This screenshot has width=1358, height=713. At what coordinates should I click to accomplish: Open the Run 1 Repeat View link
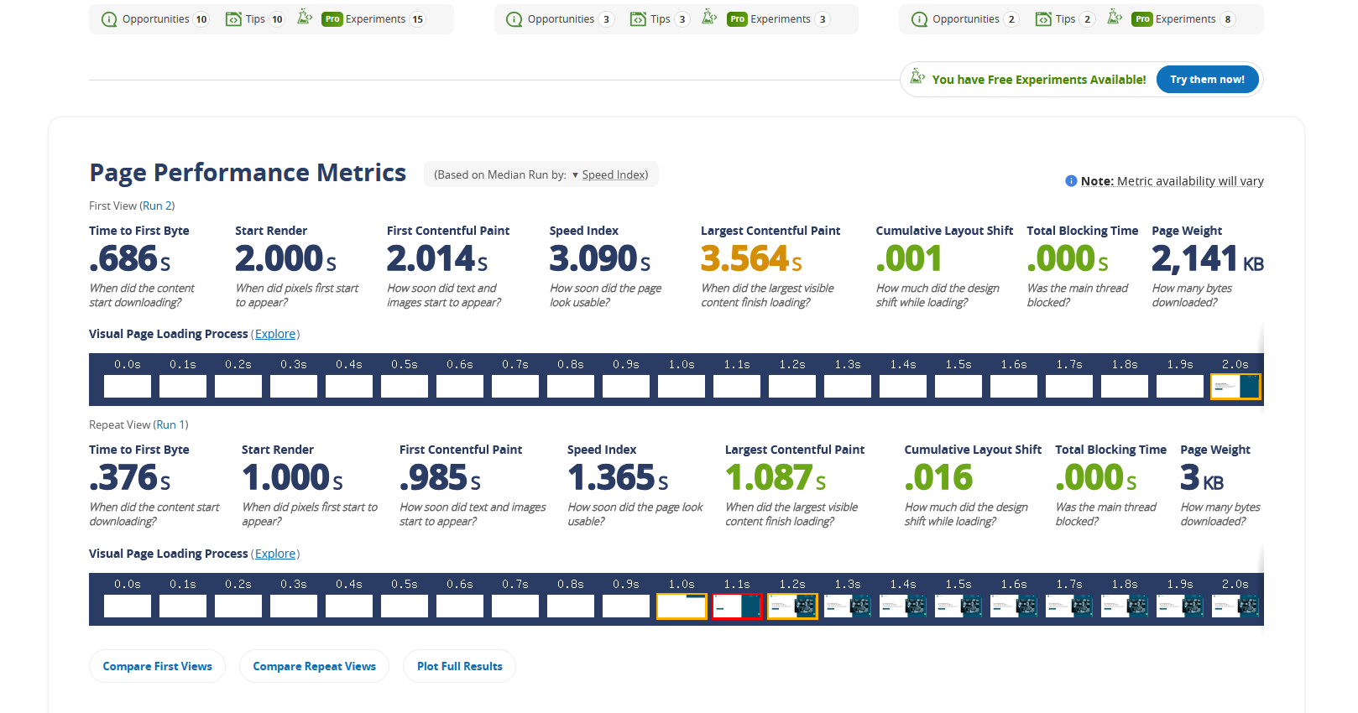172,424
